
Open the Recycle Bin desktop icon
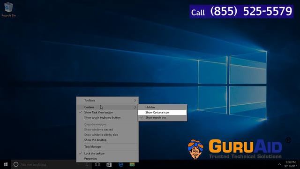pyautogui.click(x=8, y=9)
